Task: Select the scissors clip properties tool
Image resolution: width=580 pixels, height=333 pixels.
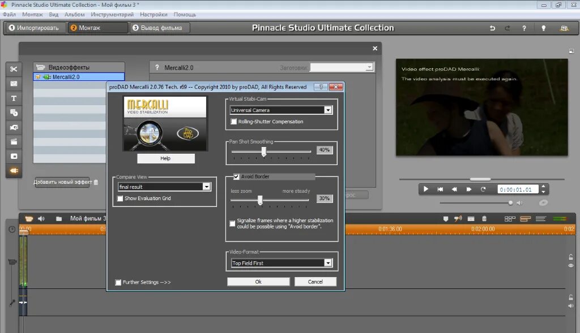Action: [x=14, y=69]
